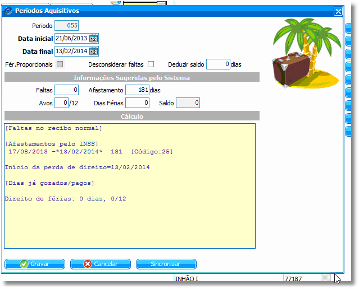Image resolution: width=359 pixels, height=289 pixels.
Task: Click the '[Código:25]' afastamento line
Action: [x=90, y=152]
